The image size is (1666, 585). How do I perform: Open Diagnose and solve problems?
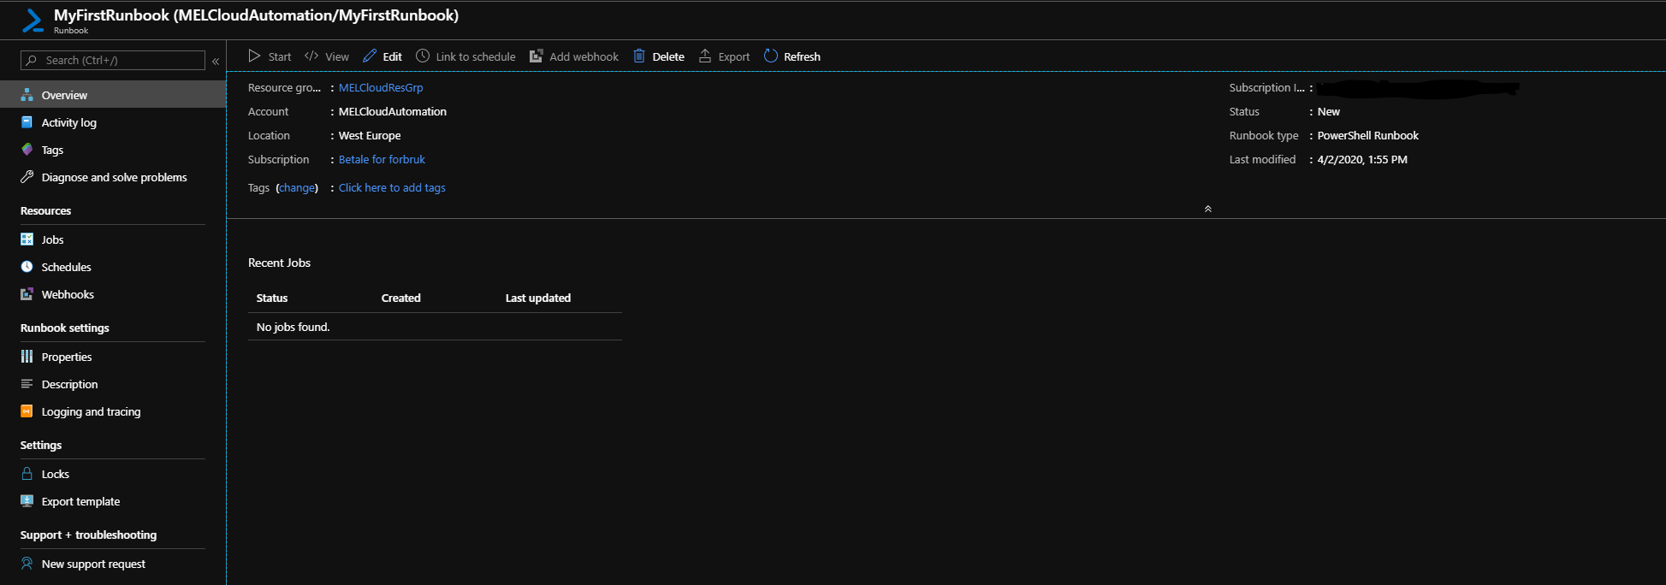point(113,177)
